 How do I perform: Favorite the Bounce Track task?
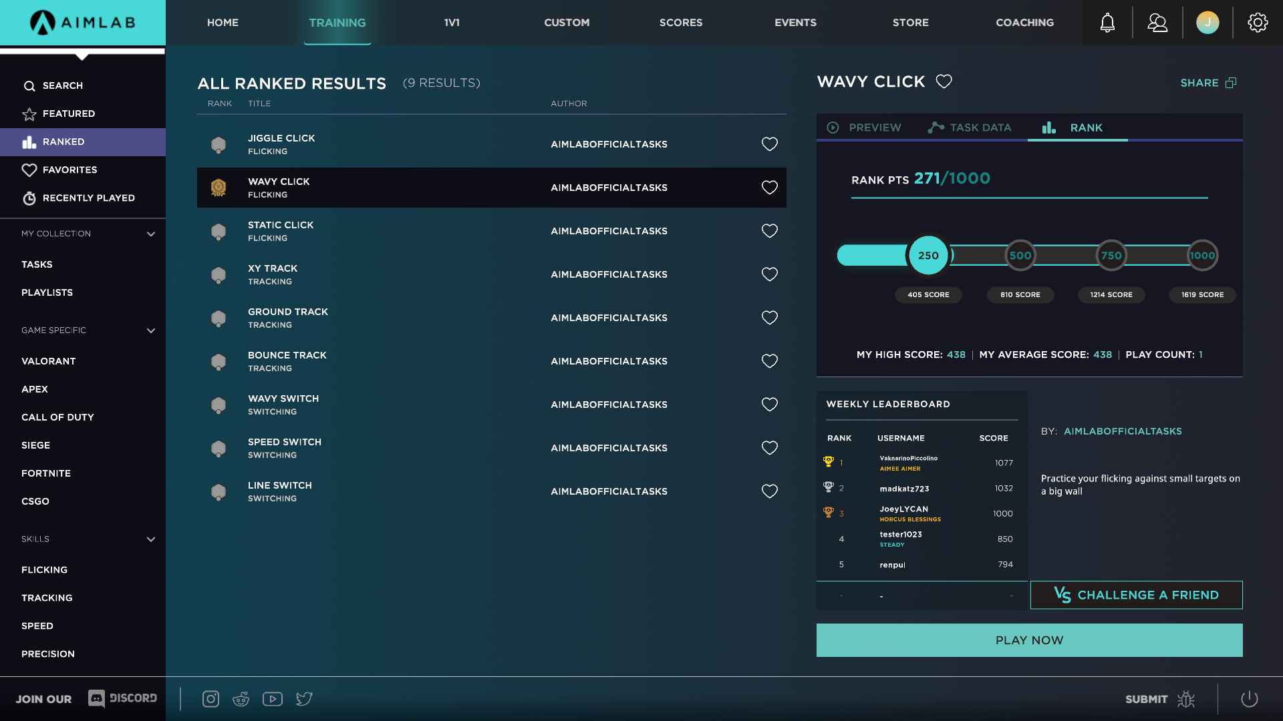(x=770, y=361)
